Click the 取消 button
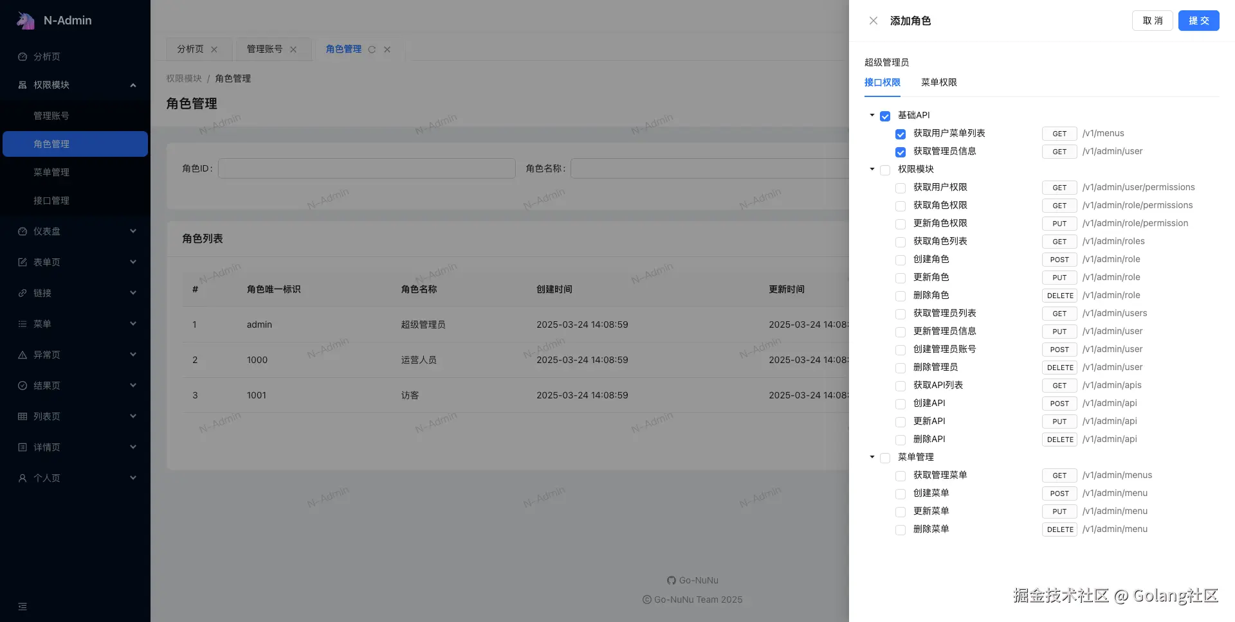The height and width of the screenshot is (622, 1235). click(1152, 21)
